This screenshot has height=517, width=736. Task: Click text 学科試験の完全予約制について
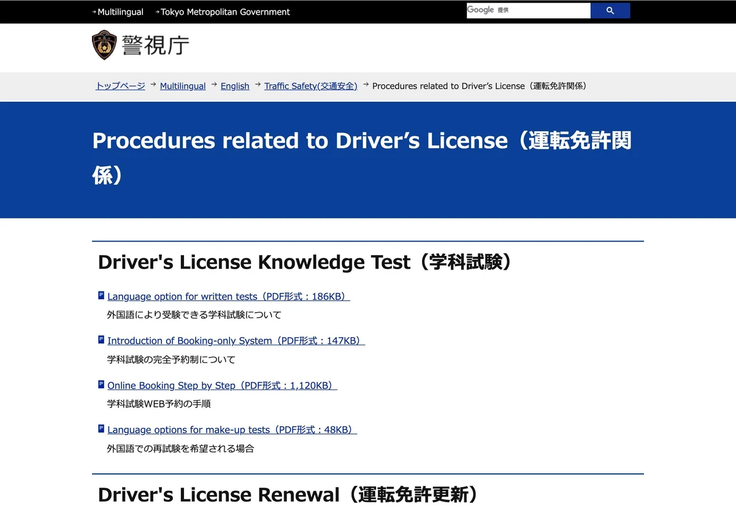click(x=171, y=359)
